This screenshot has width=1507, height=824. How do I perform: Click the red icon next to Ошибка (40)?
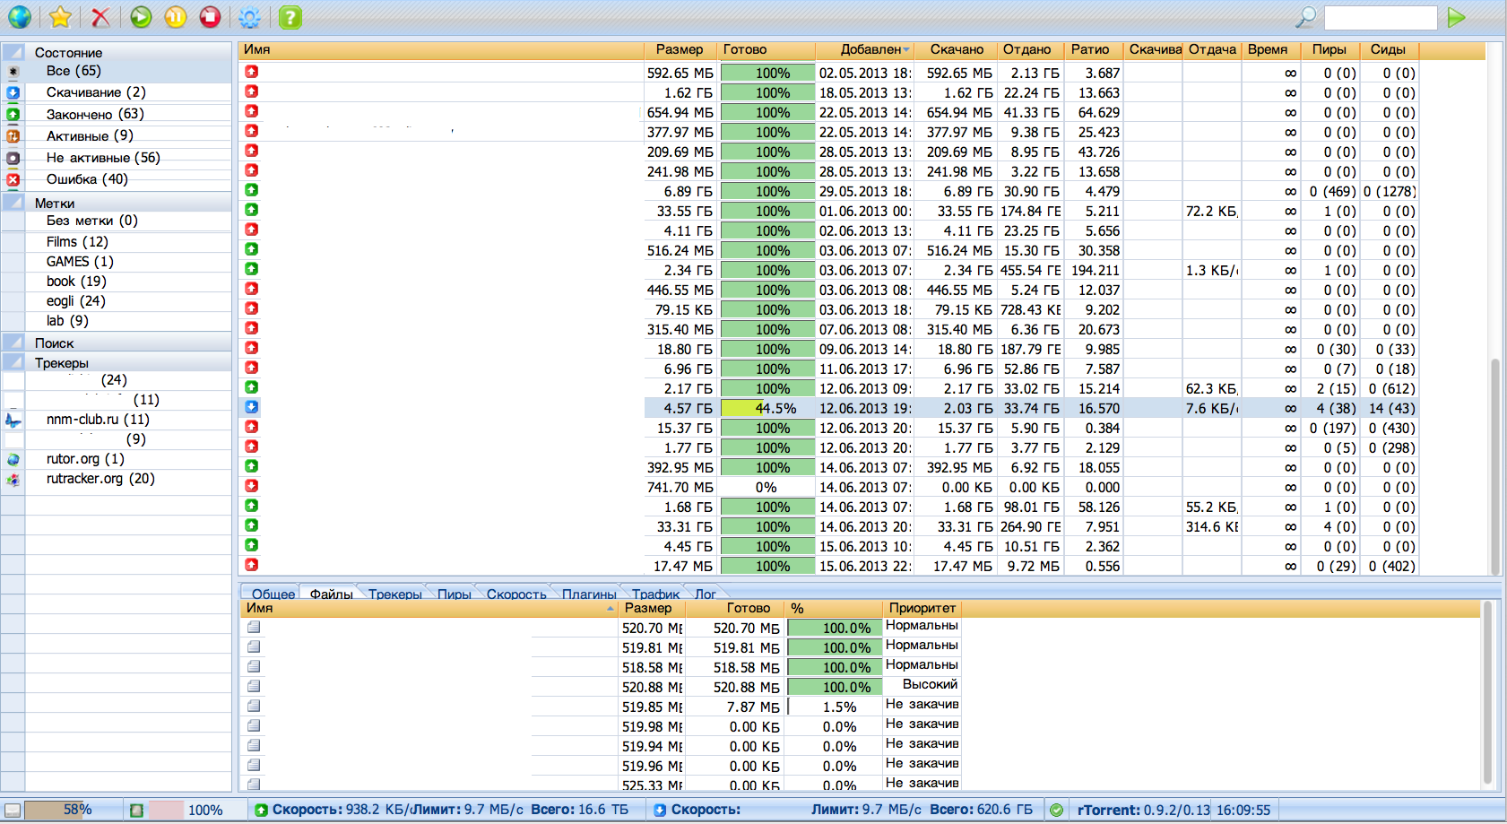click(13, 179)
